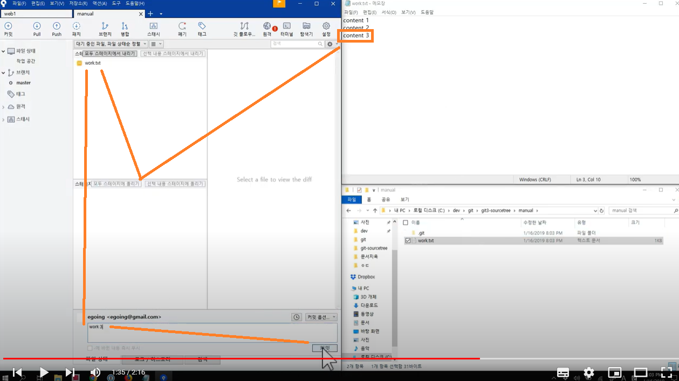Click the YouTube player settings gear
Image resolution: width=679 pixels, height=381 pixels.
[x=589, y=372]
